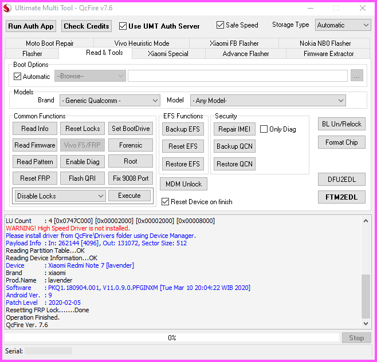Click the Root button
This screenshot has height=362, width=377.
pos(131,161)
